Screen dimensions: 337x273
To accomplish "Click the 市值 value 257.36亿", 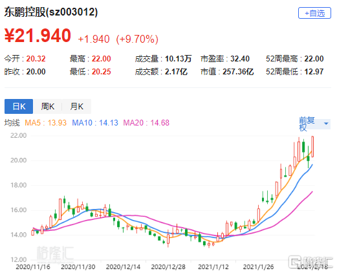I will click(238, 72).
